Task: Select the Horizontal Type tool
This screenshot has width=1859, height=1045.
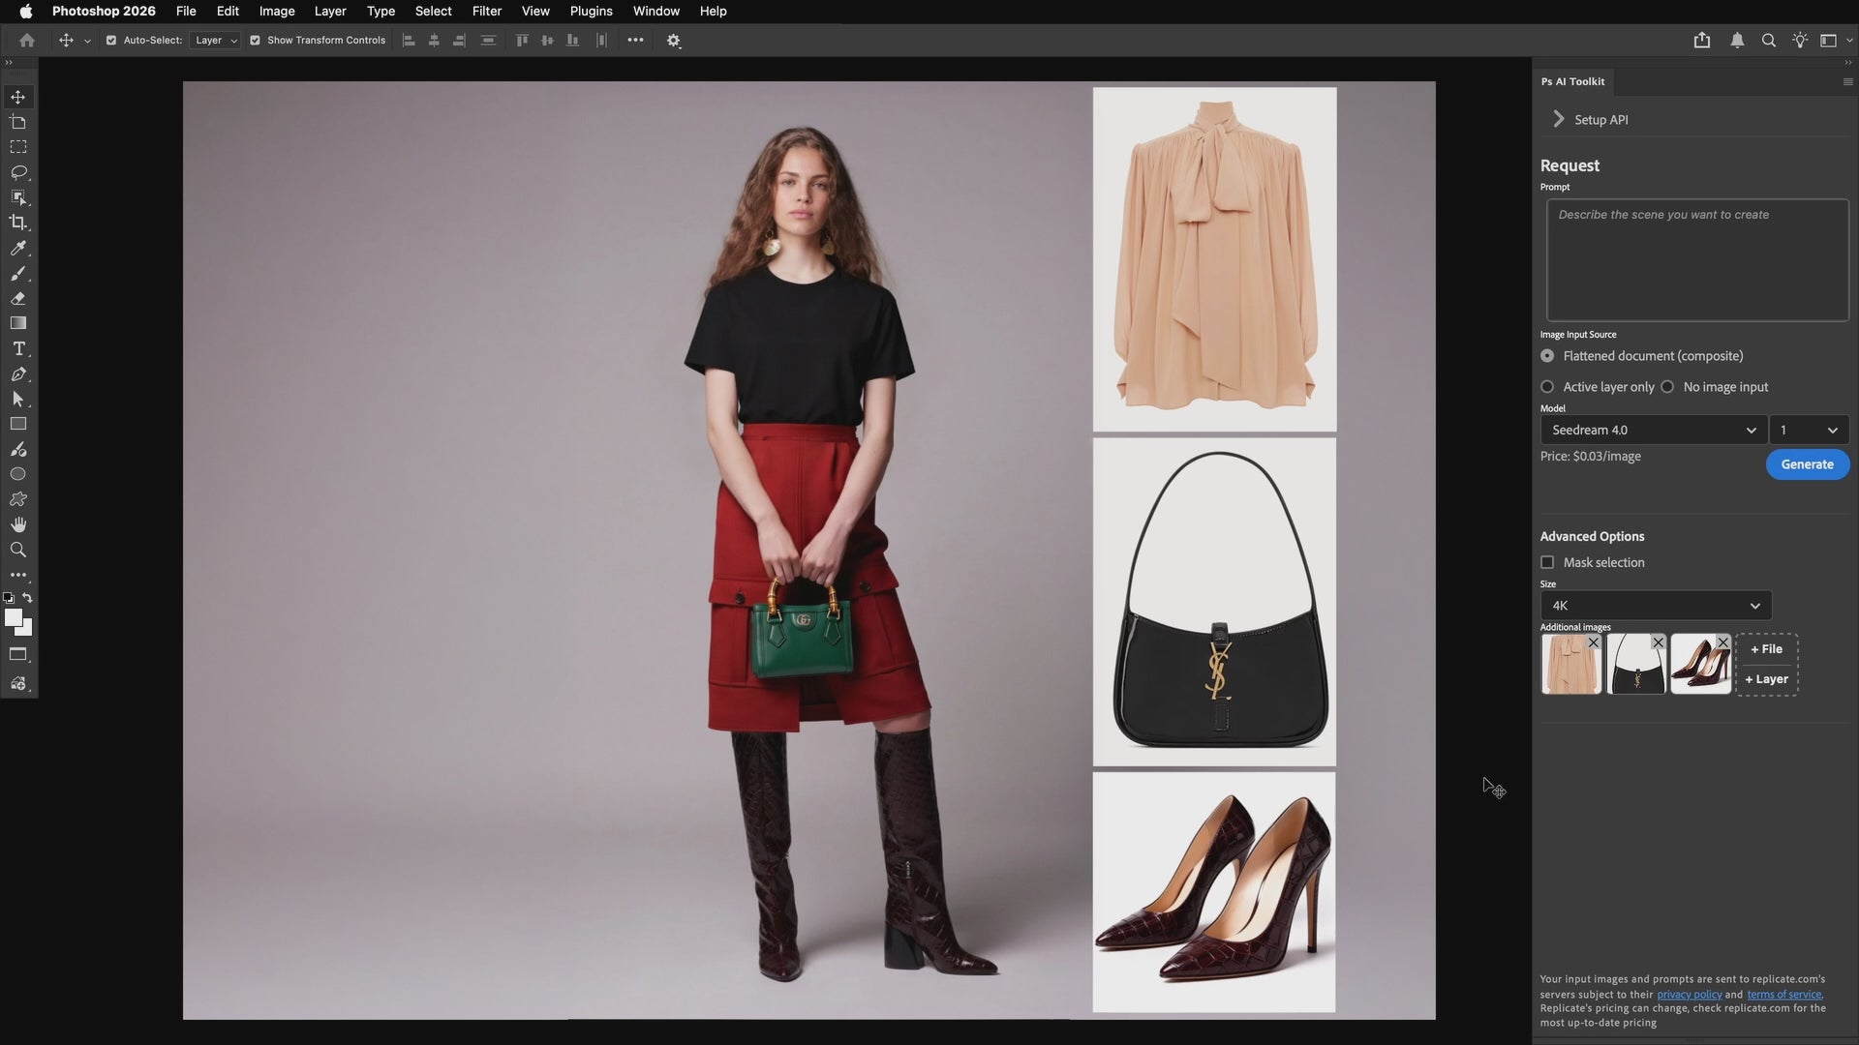Action: pos(18,348)
